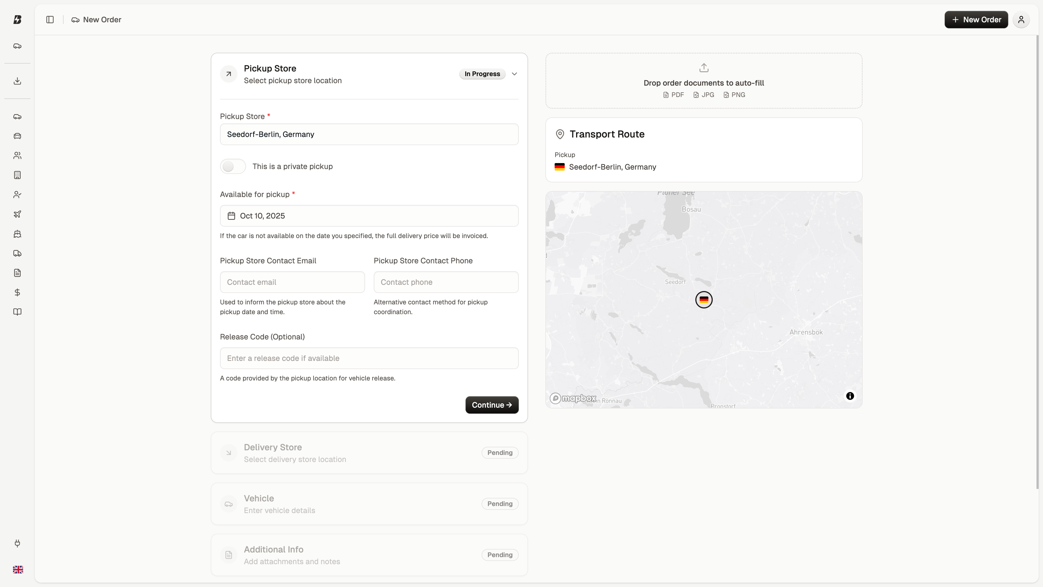Screen dimensions: 1043x587
Task: Select the airplane transport icon in sidebar
Action: [x=17, y=214]
